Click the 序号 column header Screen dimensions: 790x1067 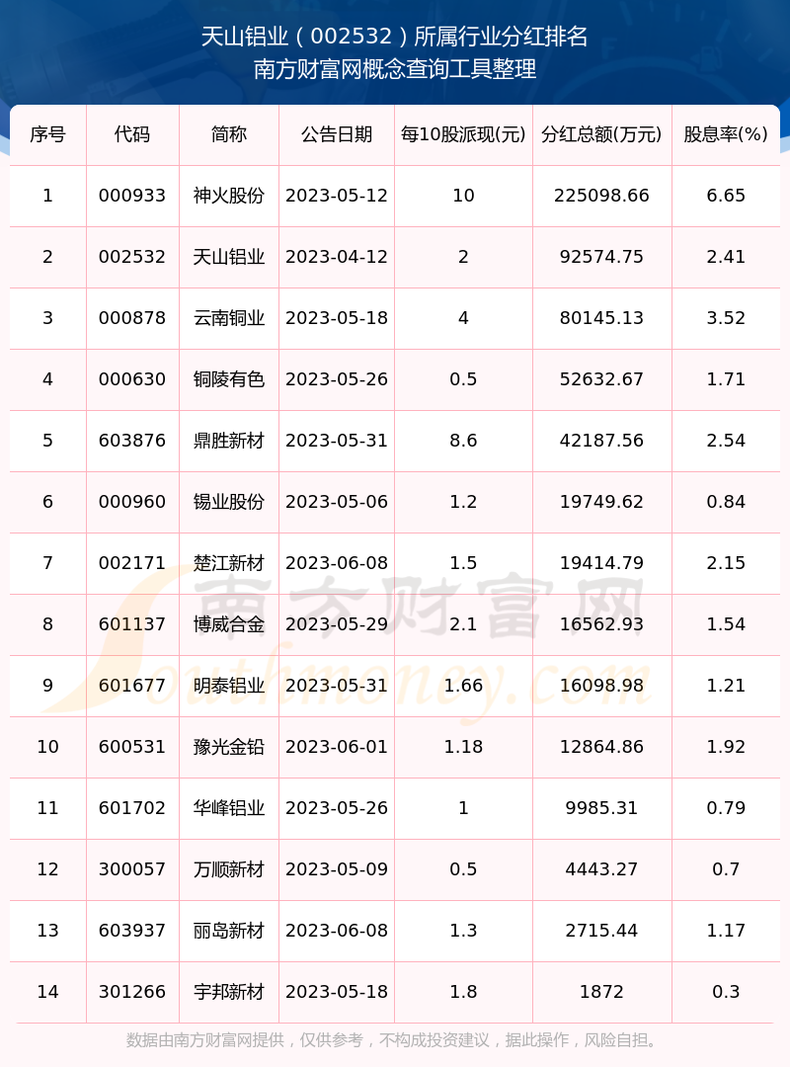(x=47, y=134)
